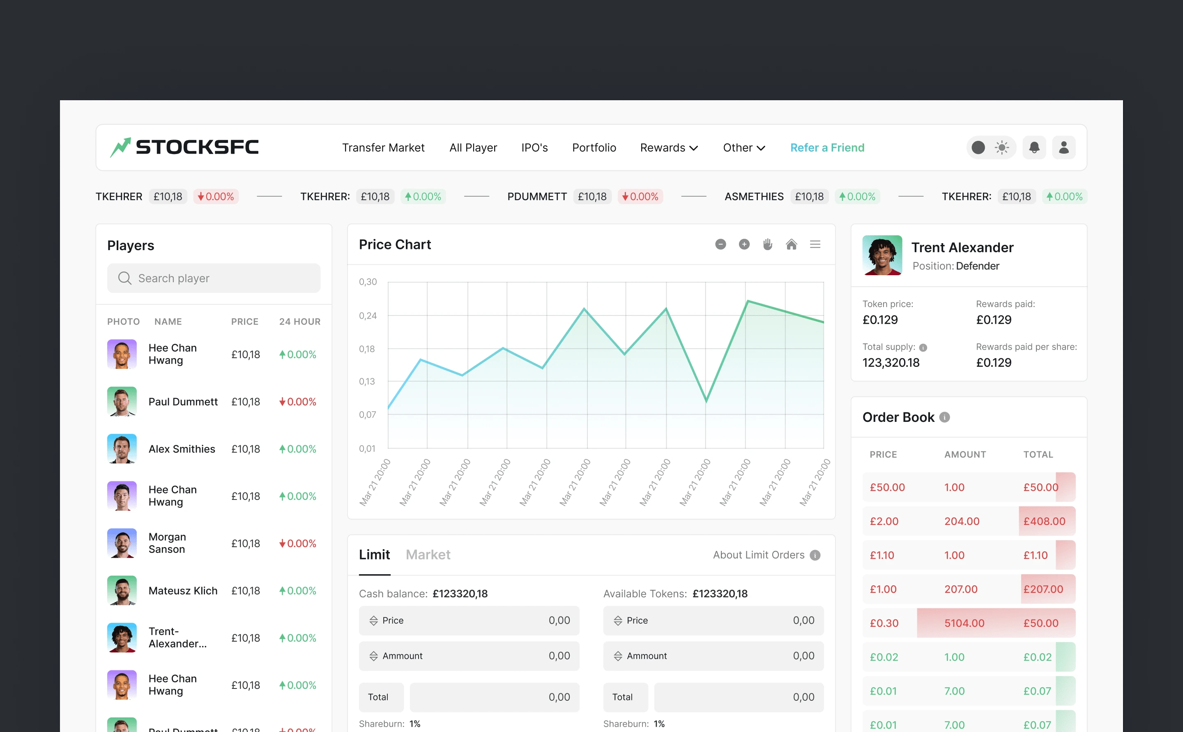Zoom out the price chart
1183x732 pixels.
coord(721,244)
